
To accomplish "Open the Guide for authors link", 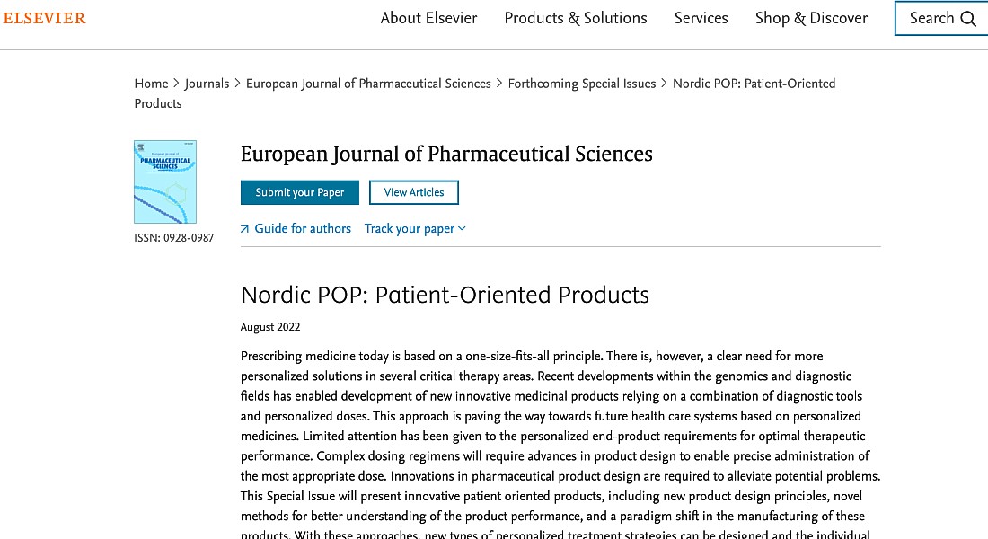I will 303,229.
